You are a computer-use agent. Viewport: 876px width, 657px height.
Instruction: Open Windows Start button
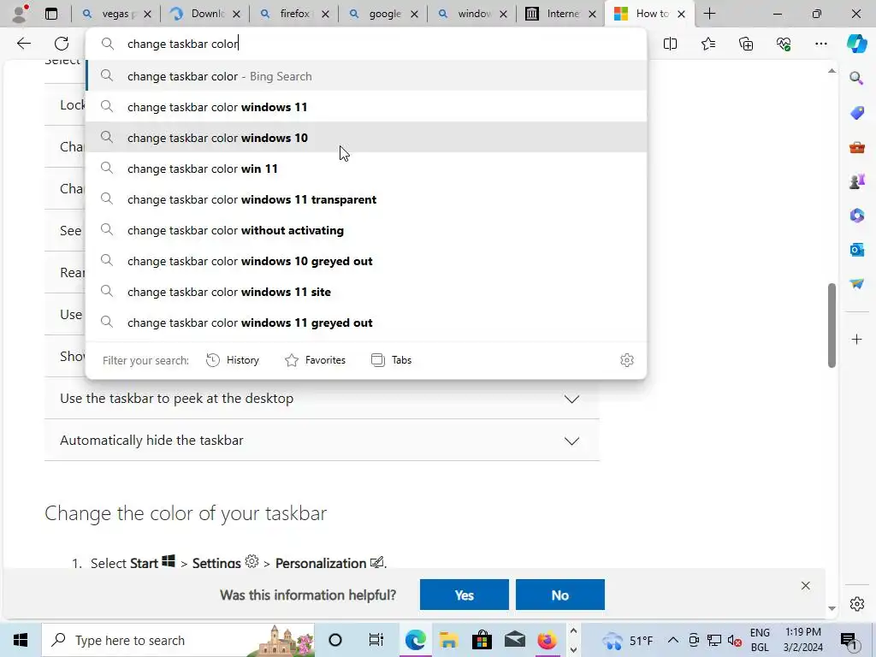21,640
